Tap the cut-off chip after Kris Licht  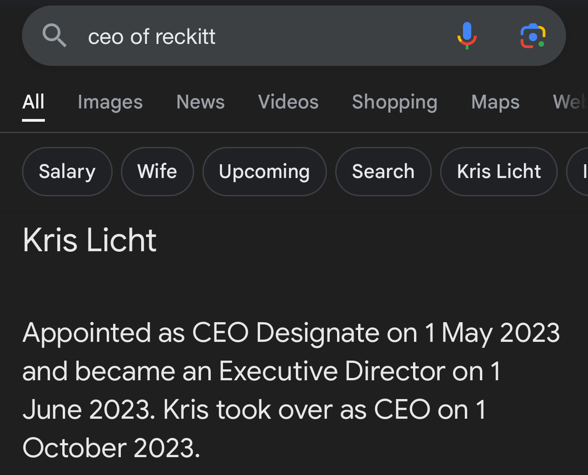[x=579, y=172]
